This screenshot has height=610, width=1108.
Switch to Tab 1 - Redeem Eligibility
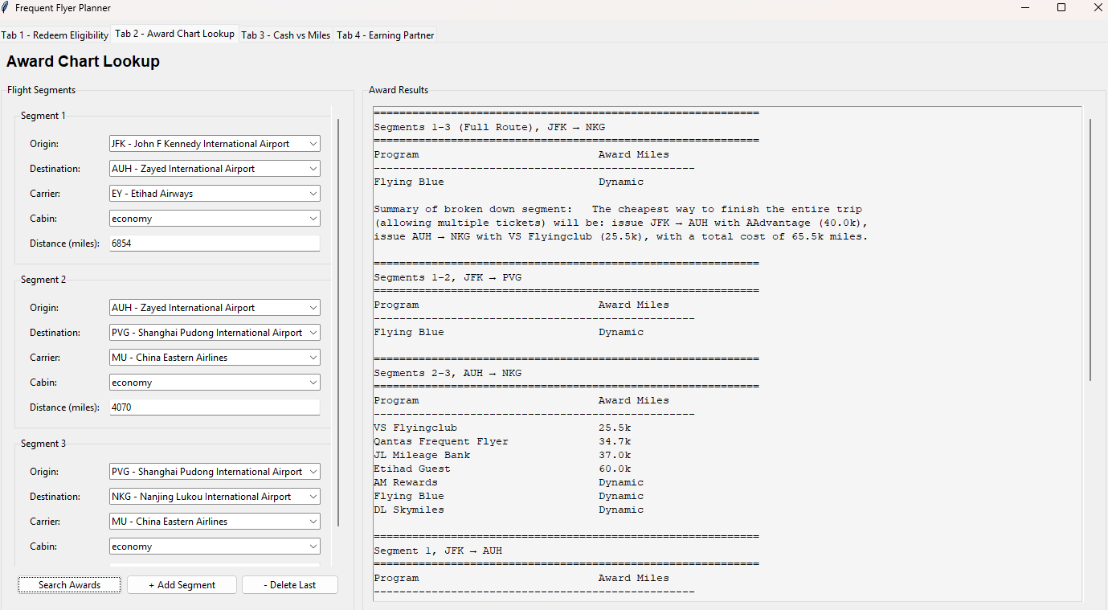[x=55, y=35]
